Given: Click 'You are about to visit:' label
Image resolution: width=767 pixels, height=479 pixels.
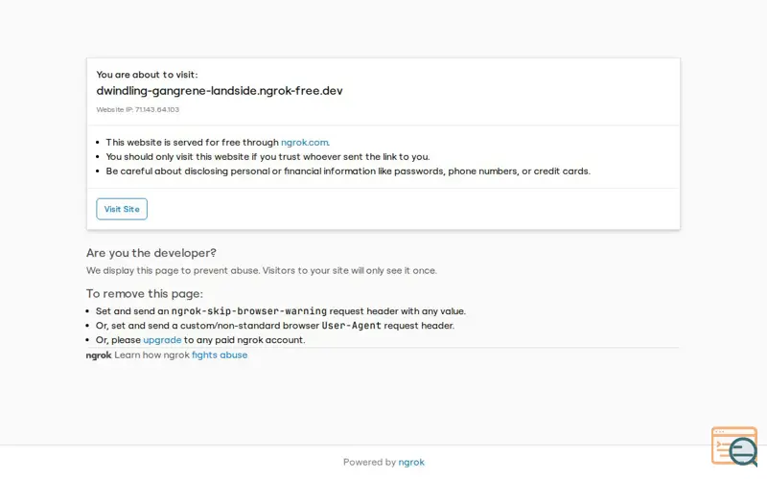Looking at the screenshot, I should click(x=148, y=75).
